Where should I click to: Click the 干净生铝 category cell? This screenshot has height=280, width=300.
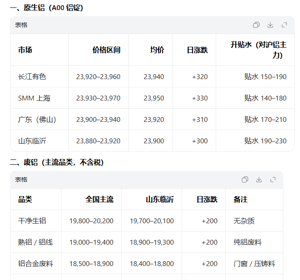click(32, 221)
